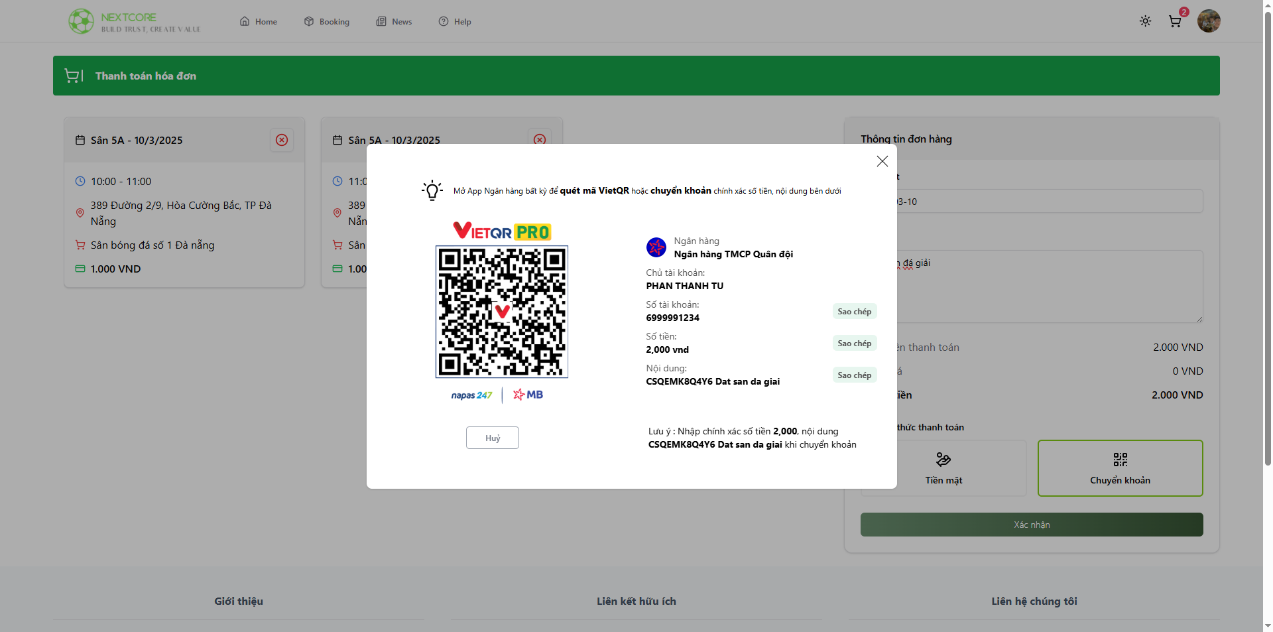Click the NextCore soccer ball logo
The image size is (1273, 632).
pyautogui.click(x=81, y=21)
